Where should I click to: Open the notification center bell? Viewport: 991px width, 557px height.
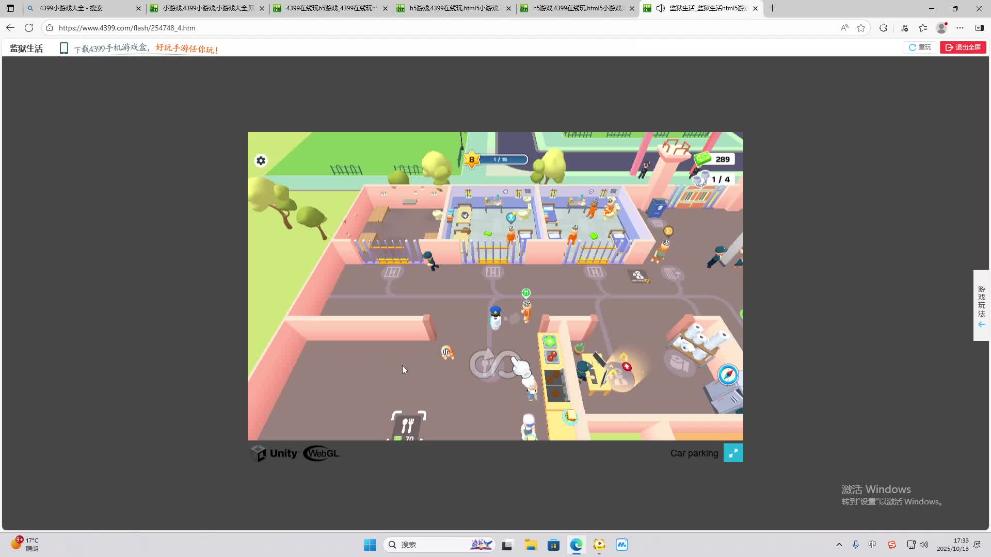pos(977,545)
